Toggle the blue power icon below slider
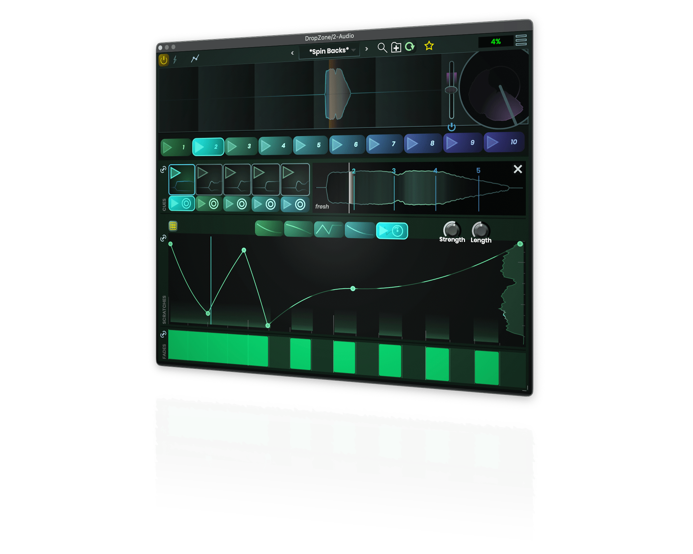Viewport: 693px width, 554px height. point(451,127)
